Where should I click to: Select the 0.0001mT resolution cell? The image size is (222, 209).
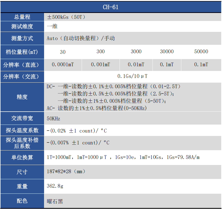click(63, 64)
